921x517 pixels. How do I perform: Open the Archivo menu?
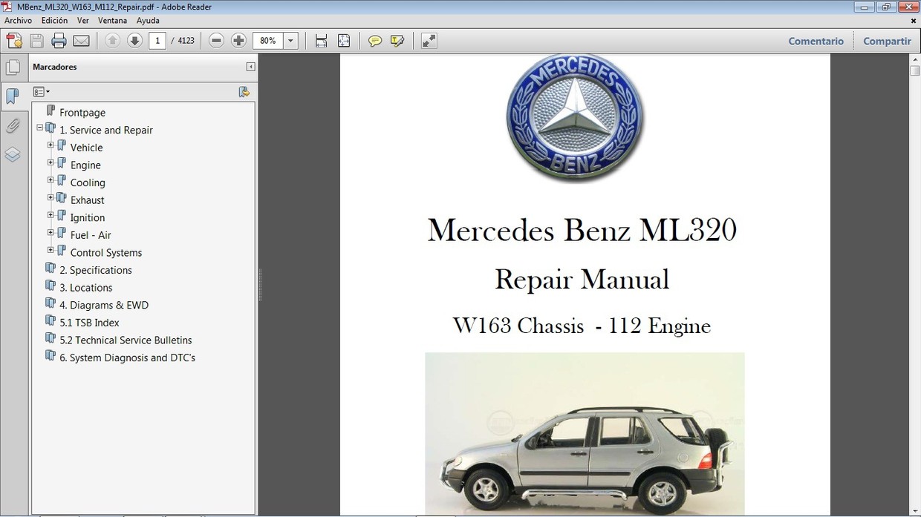(x=18, y=20)
